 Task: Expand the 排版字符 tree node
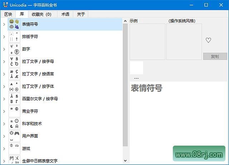click(x=4, y=37)
